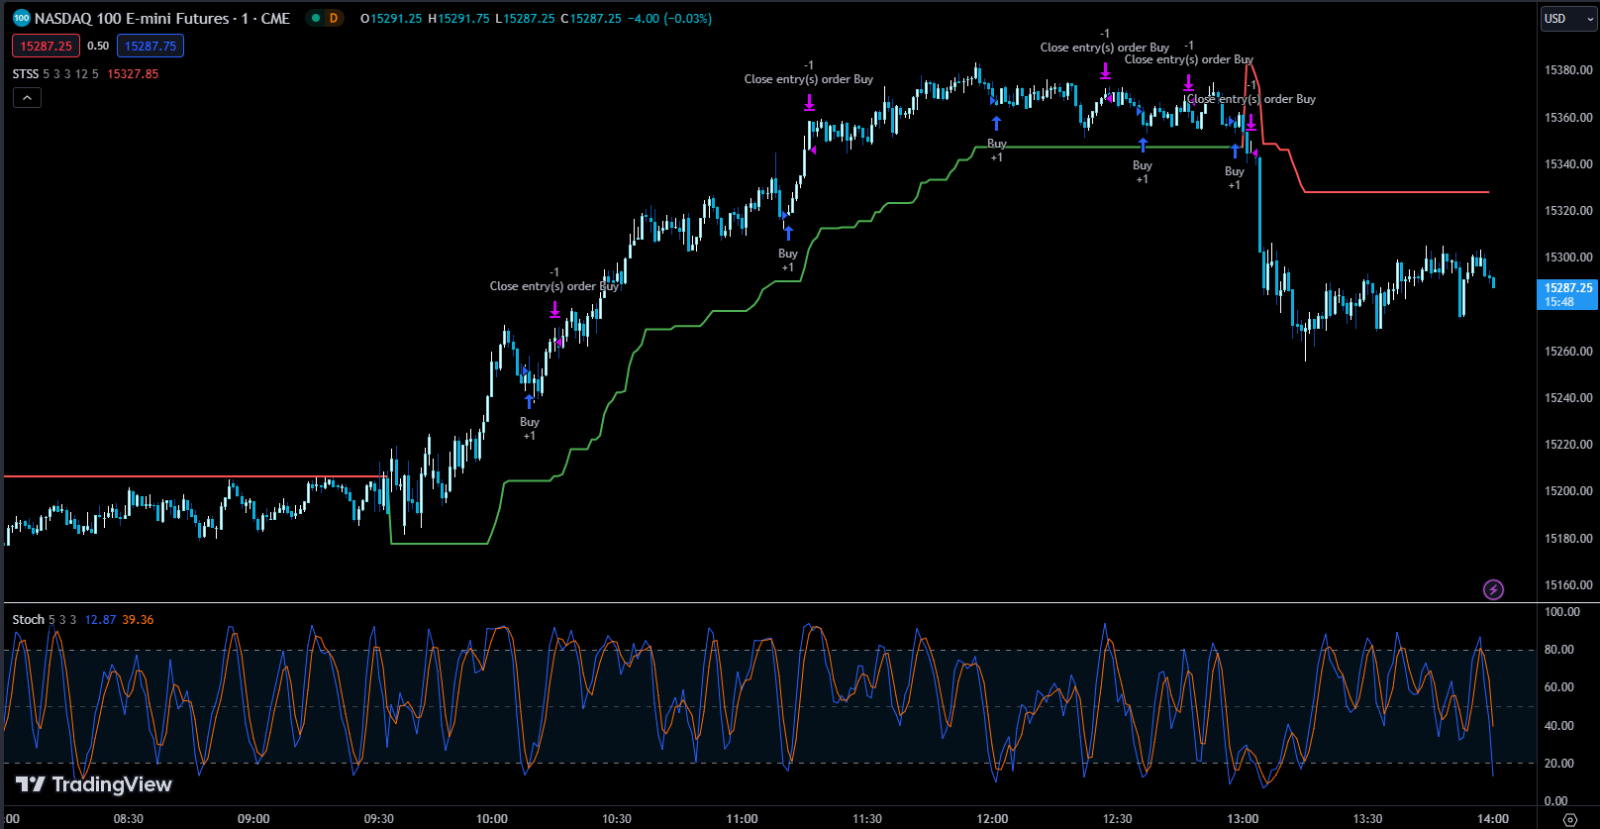Click the open value O15291.25
This screenshot has width=1600, height=829.
point(391,19)
